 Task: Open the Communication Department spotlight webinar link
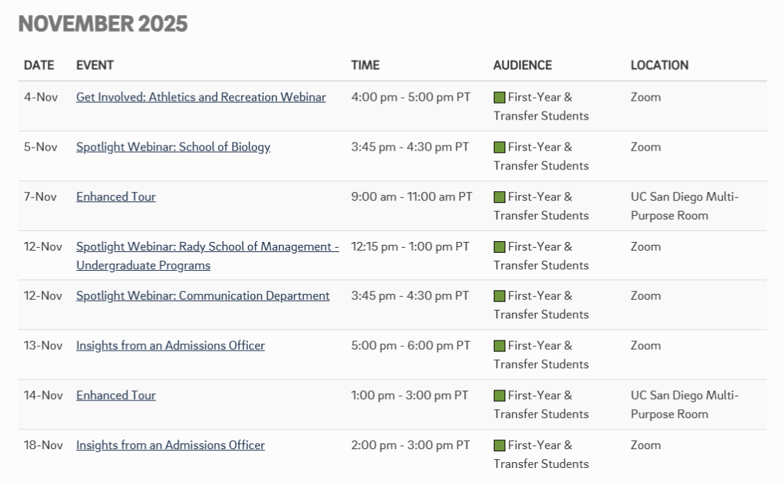[203, 296]
